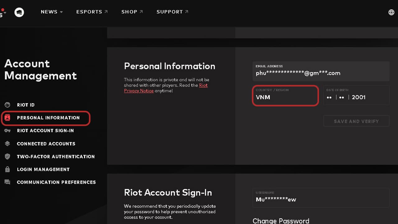Click the Save and Verify button
Viewport: 398px width, 224px height.
[356, 121]
